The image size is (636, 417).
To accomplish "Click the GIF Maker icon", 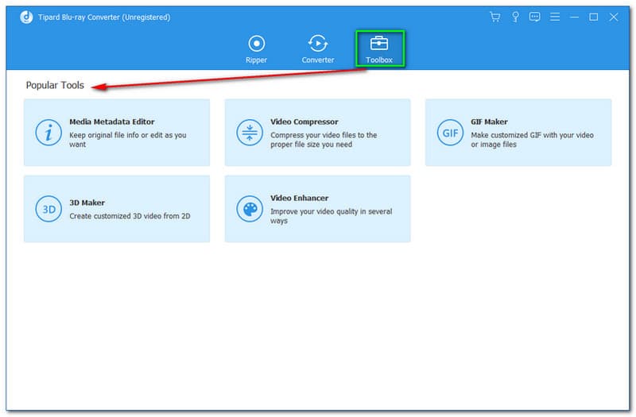I will click(450, 133).
